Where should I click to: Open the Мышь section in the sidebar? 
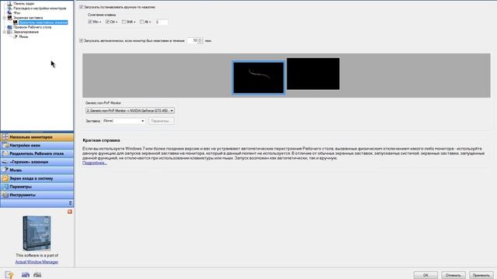tap(37, 170)
